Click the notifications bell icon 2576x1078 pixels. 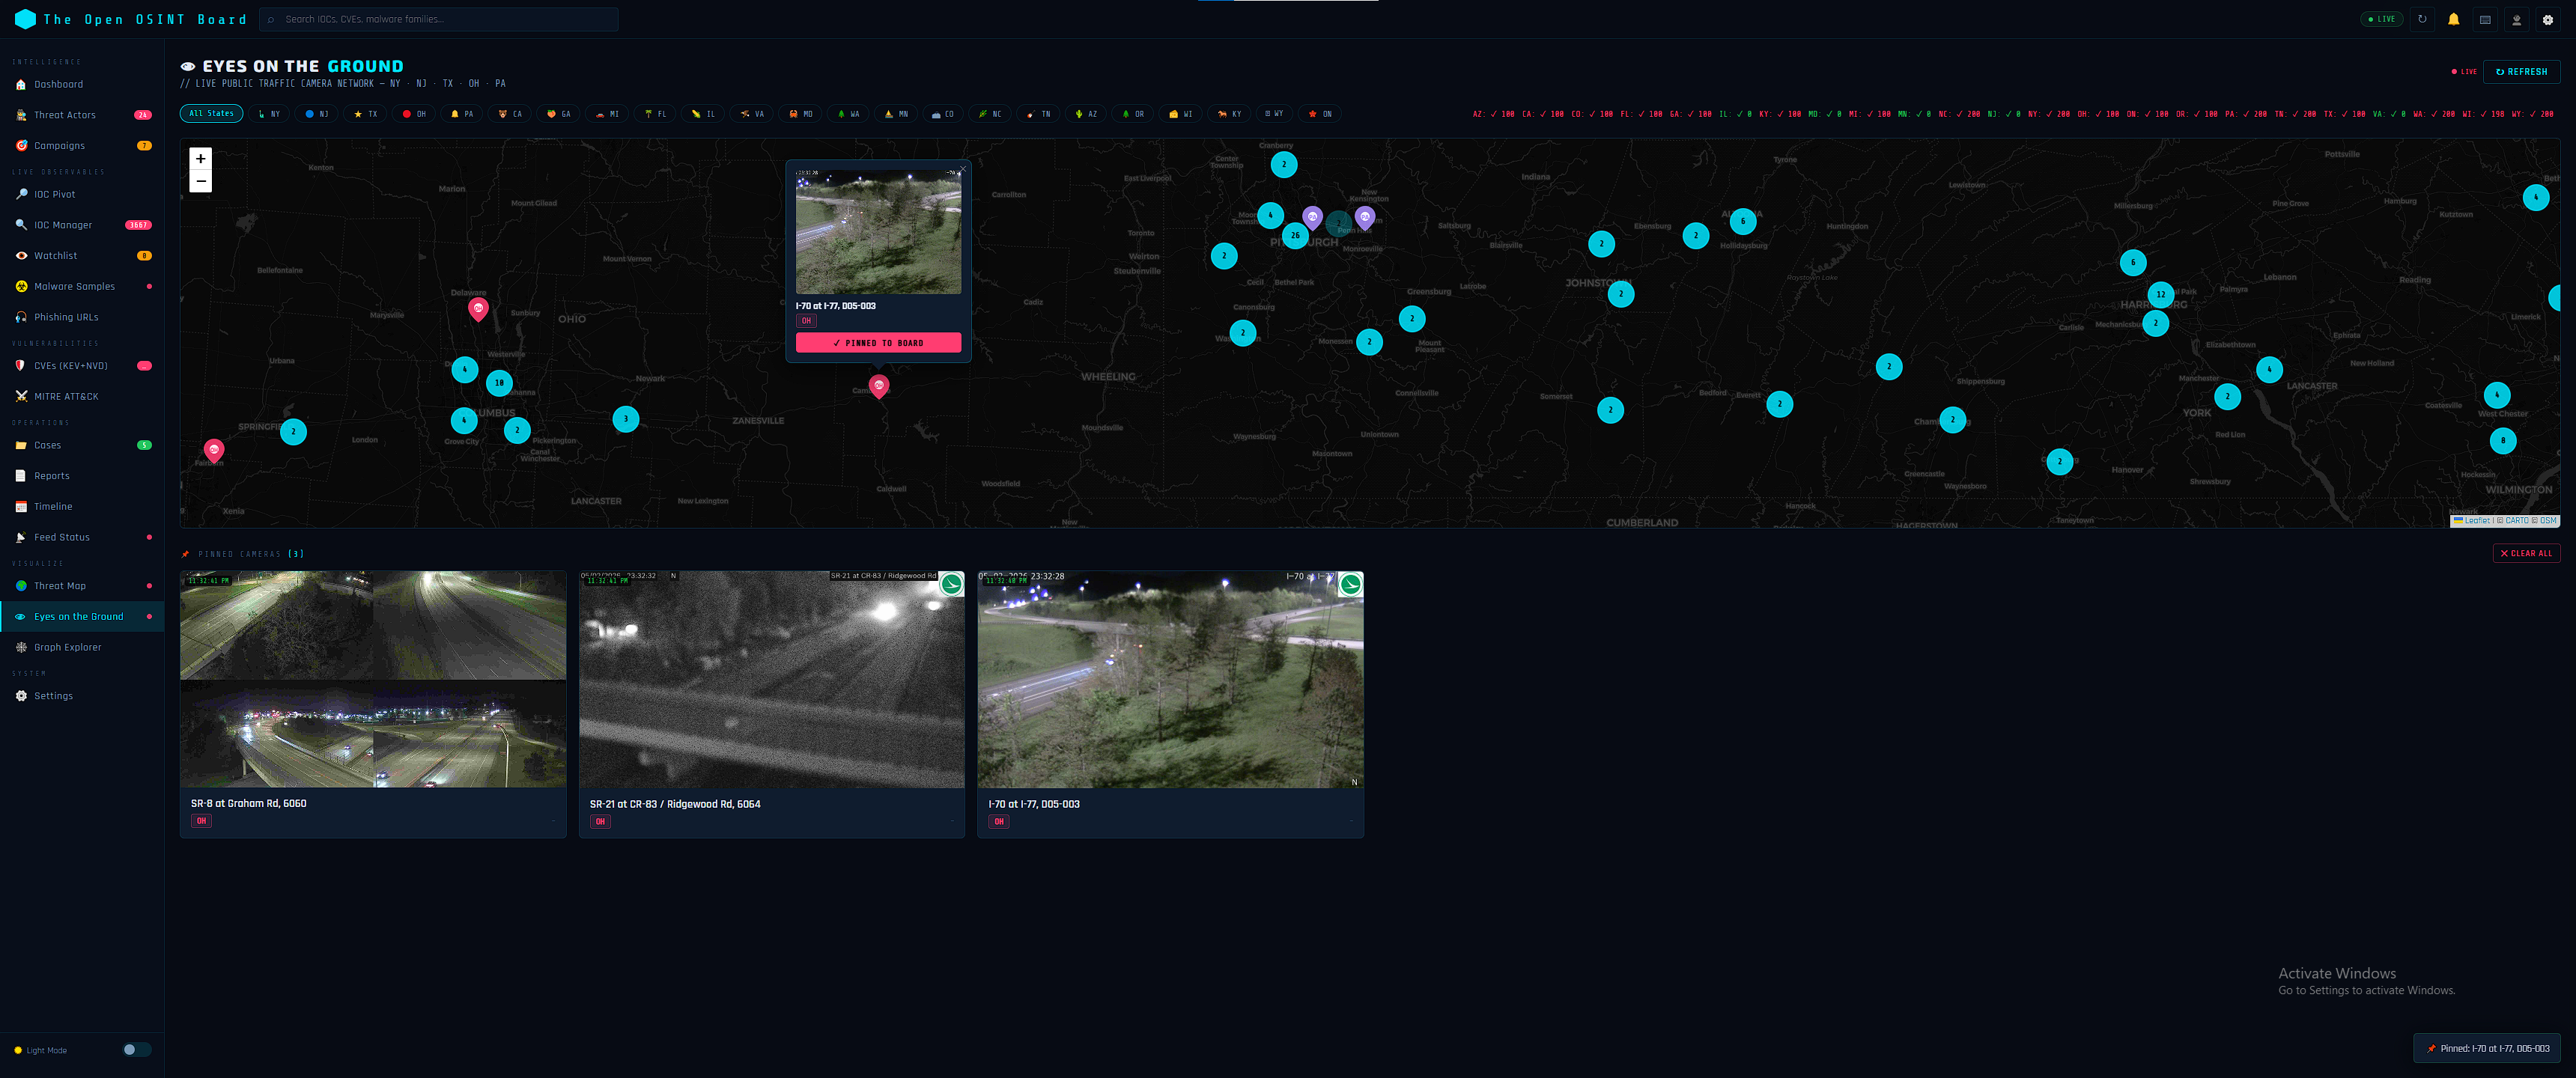(2453, 19)
